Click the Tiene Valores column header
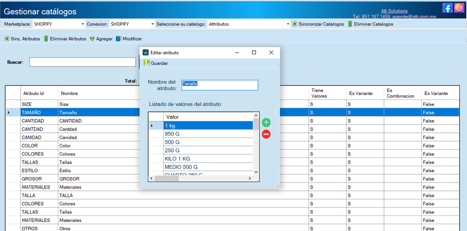Viewport: 467px width, 231px height. (327, 93)
